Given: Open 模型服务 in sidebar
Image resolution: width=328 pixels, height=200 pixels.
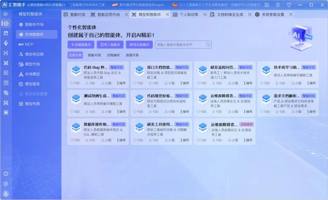Looking at the screenshot, I should 37,84.
